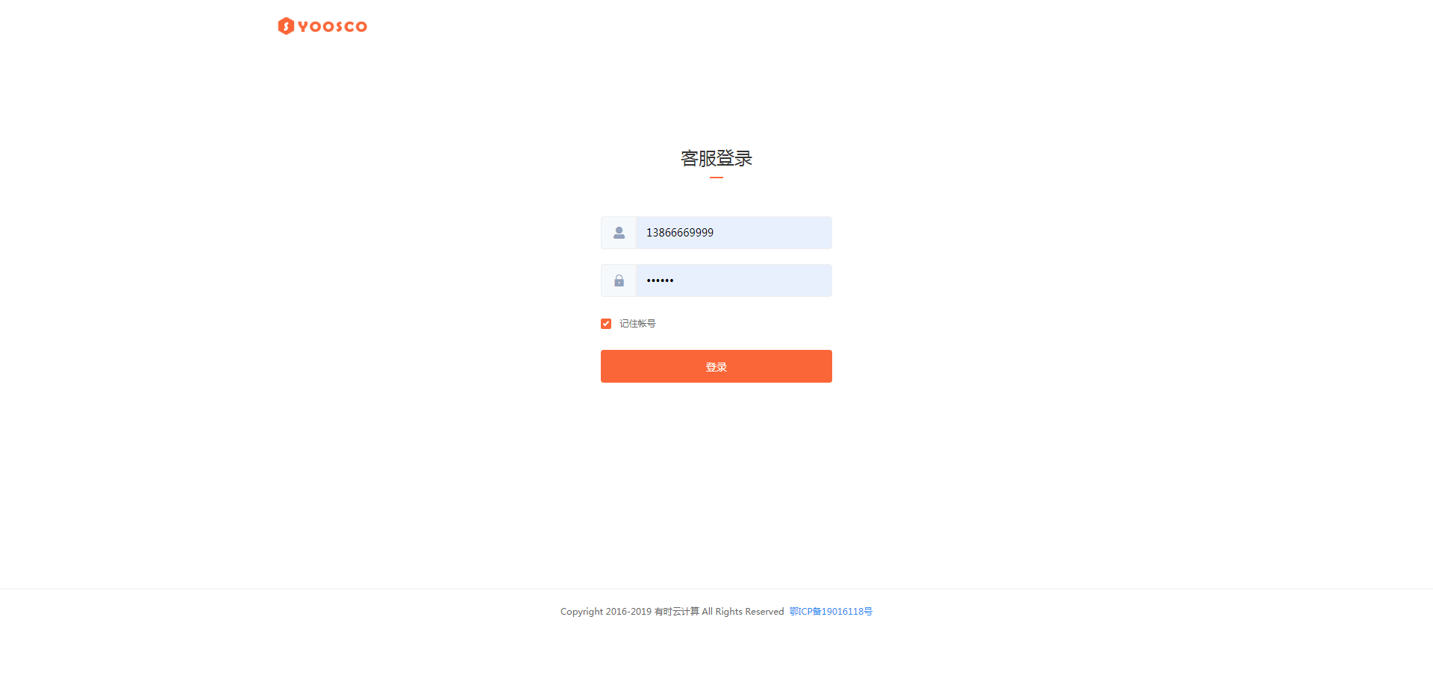The image size is (1433, 699).
Task: Click the footer divider line above copyright
Action: pyautogui.click(x=716, y=589)
